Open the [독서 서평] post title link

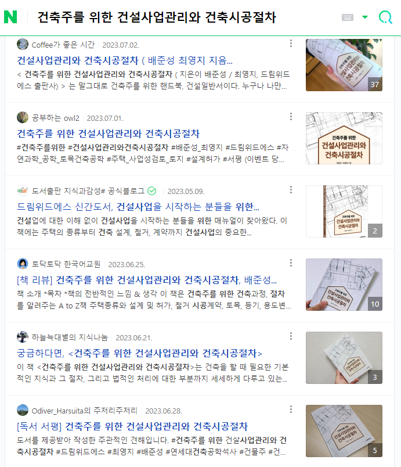click(132, 426)
